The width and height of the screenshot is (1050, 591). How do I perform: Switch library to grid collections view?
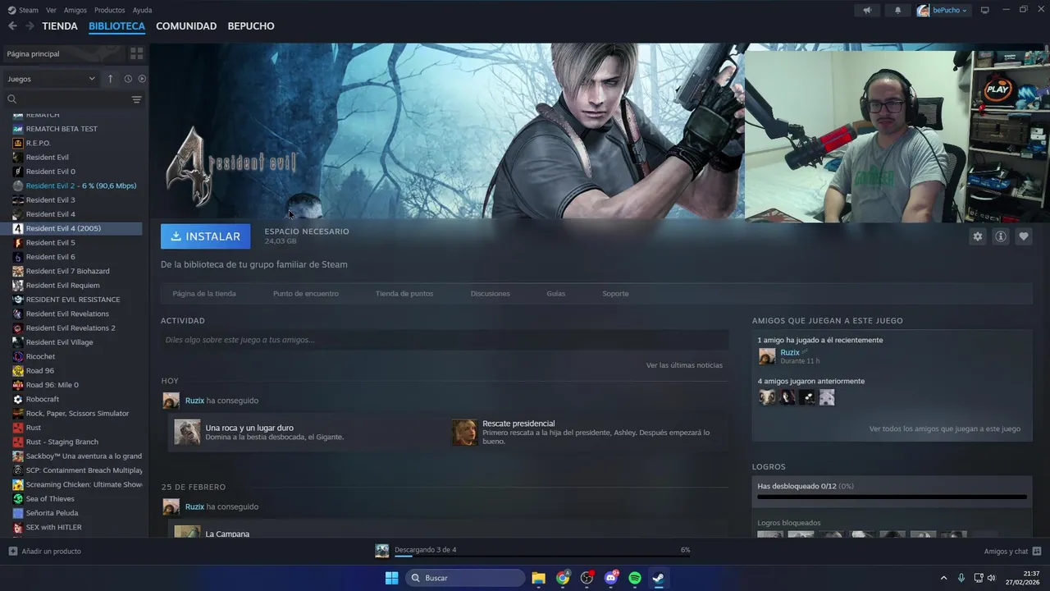click(x=136, y=53)
